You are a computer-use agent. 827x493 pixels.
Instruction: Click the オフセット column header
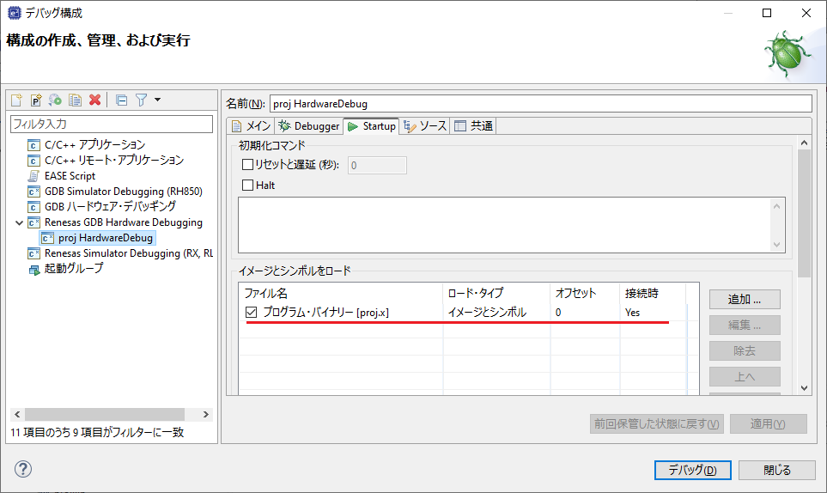coord(584,293)
